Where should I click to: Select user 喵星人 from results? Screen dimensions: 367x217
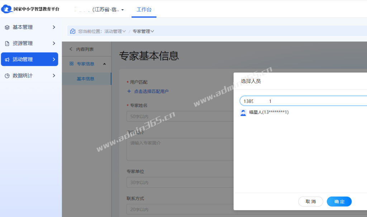tap(269, 112)
